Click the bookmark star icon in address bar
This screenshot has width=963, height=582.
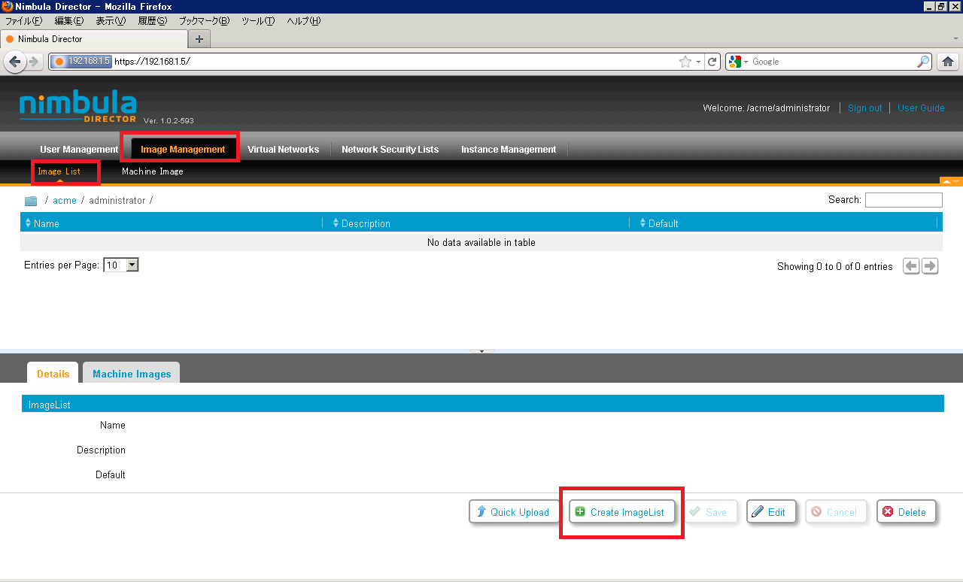(685, 62)
